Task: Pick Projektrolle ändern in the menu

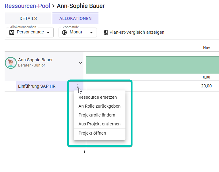Action: coord(97,115)
